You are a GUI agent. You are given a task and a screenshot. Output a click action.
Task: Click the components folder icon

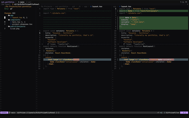pyautogui.click(x=9, y=20)
